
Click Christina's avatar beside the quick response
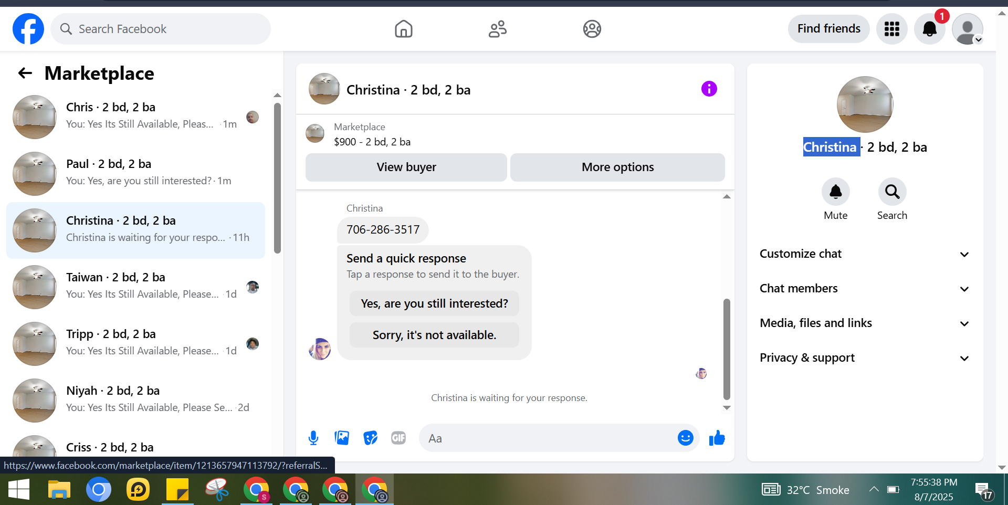tap(320, 349)
